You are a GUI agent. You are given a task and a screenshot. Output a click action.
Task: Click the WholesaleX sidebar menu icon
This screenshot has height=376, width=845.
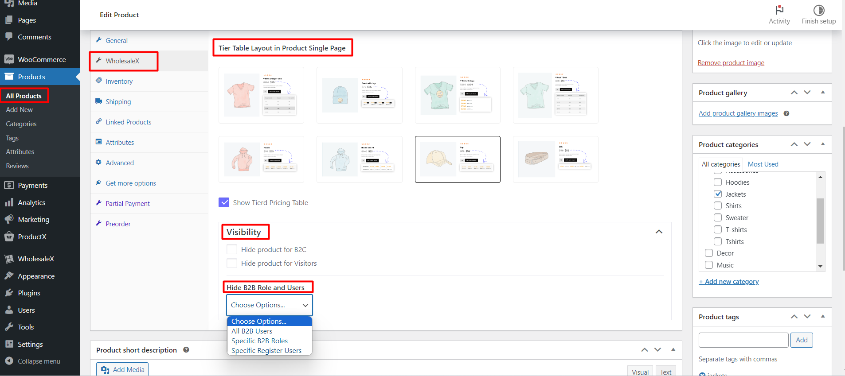pos(9,259)
